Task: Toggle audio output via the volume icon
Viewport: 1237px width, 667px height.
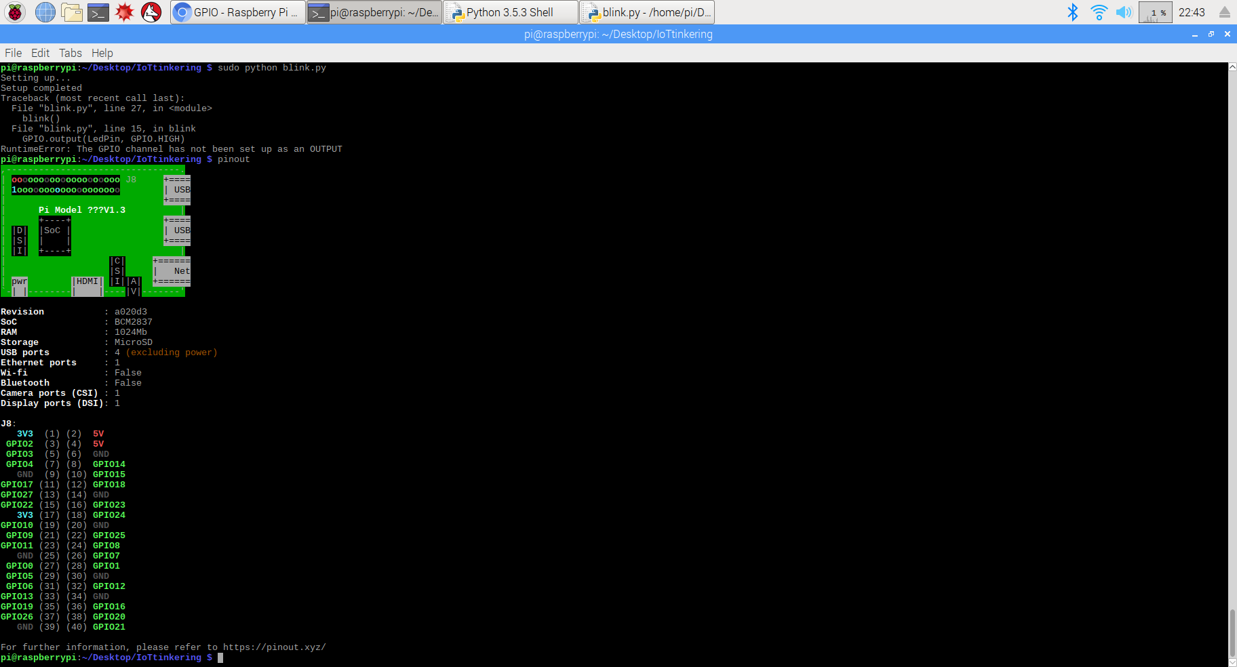Action: point(1124,12)
